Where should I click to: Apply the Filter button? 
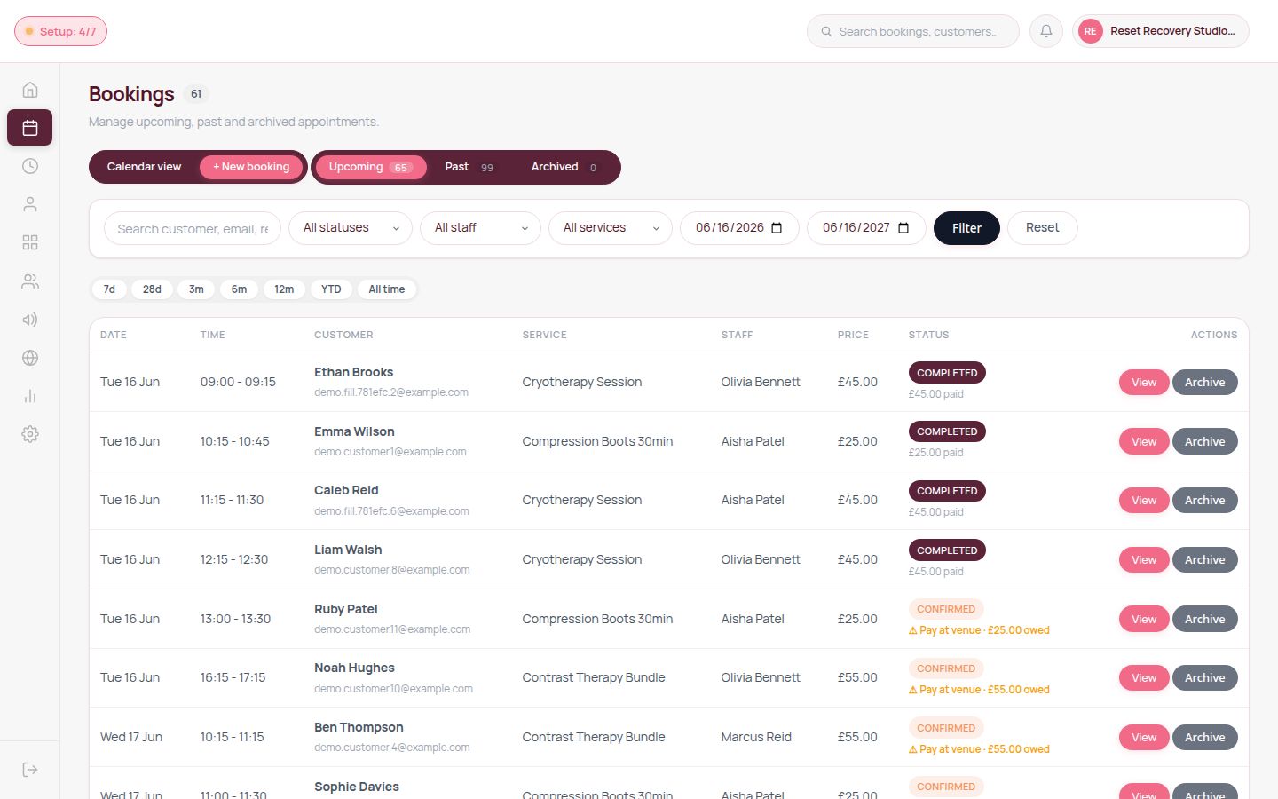(966, 228)
